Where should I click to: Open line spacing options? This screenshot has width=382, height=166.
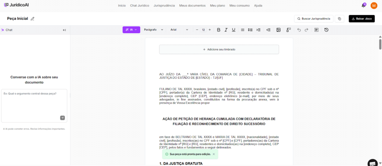click(250, 30)
